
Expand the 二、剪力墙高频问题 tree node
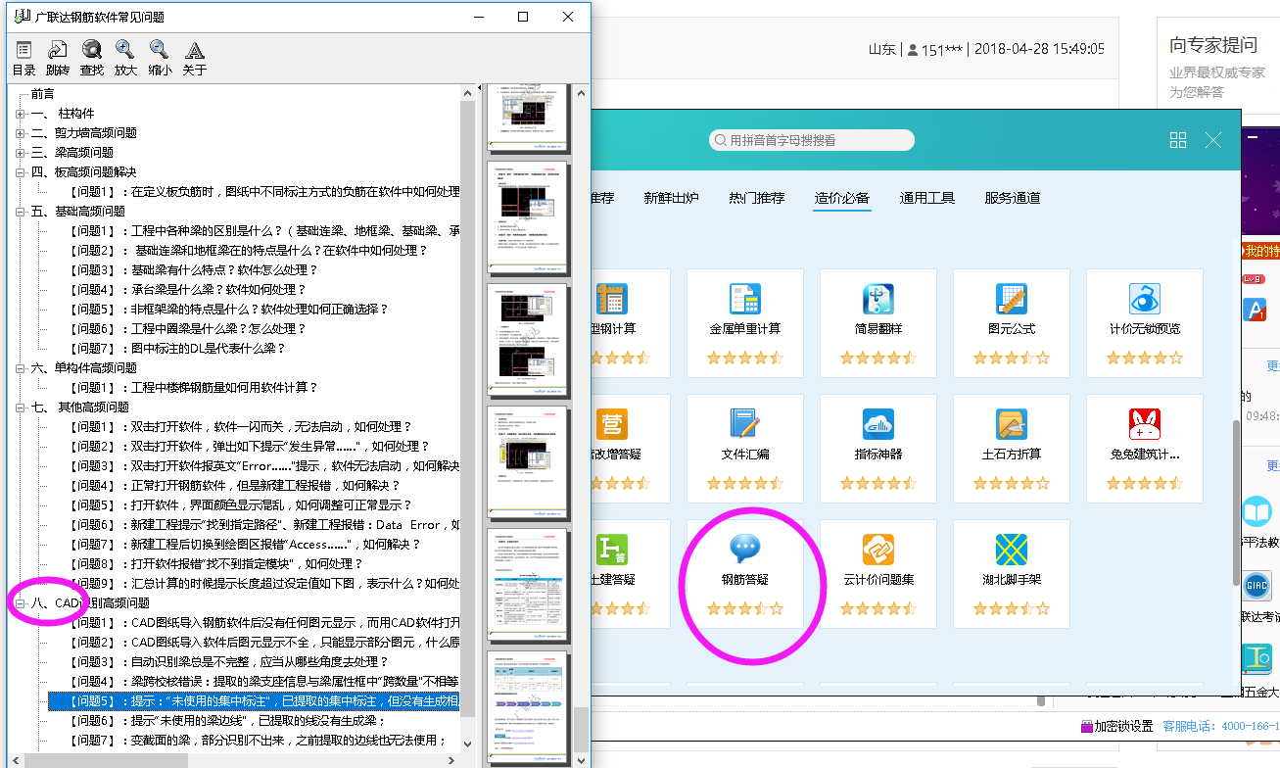(x=20, y=133)
